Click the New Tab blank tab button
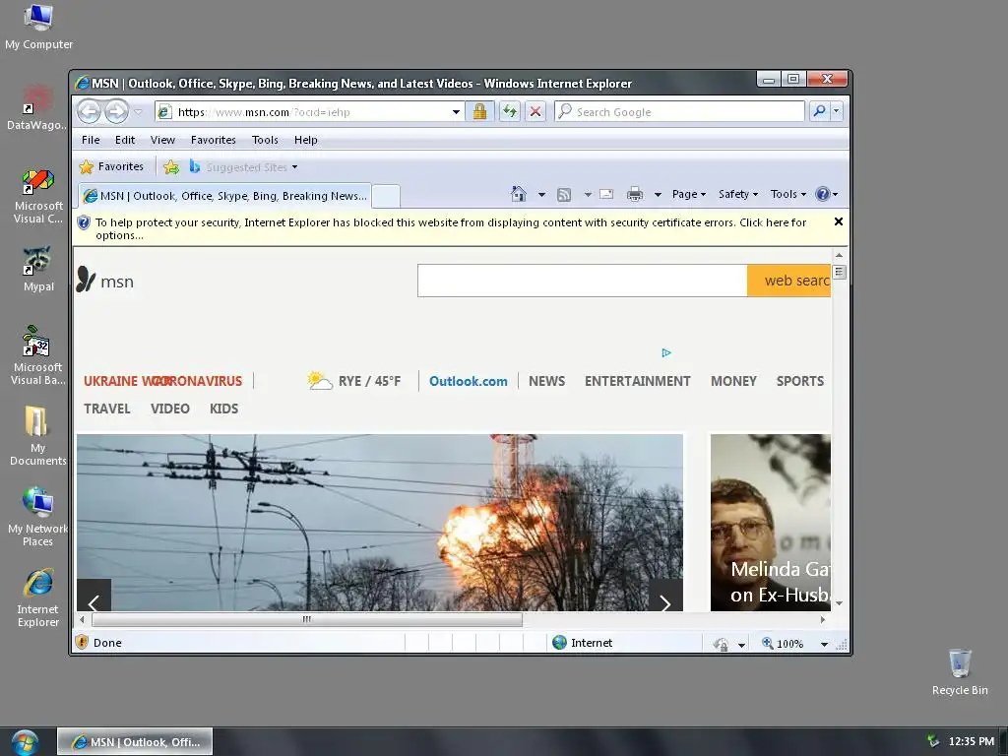Viewport: 1008px width, 756px height. (386, 196)
